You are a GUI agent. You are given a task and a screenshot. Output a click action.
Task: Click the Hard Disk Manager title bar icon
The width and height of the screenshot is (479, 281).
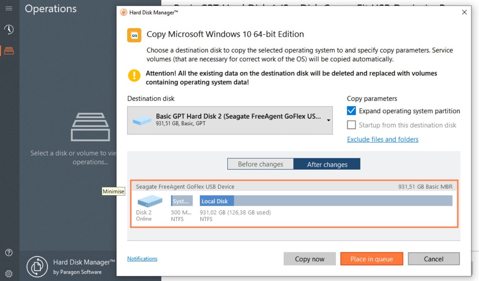[123, 12]
